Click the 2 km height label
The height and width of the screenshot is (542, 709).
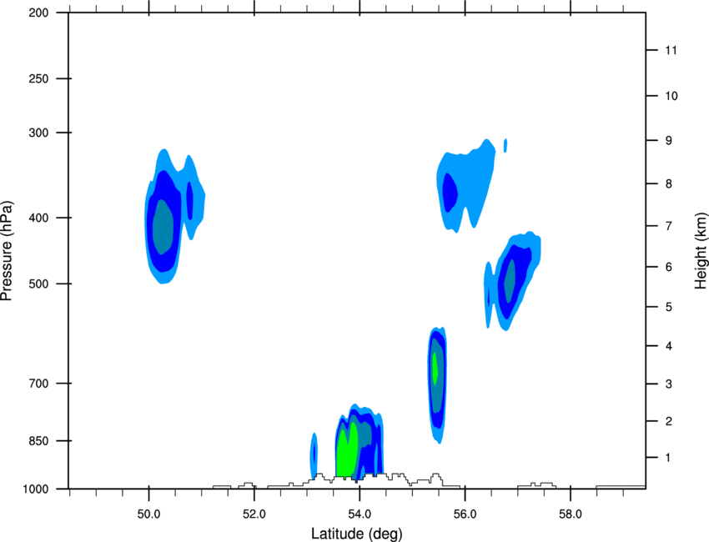(x=668, y=421)
